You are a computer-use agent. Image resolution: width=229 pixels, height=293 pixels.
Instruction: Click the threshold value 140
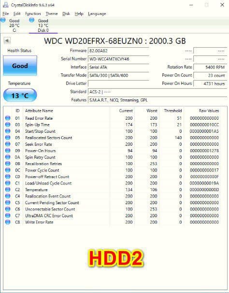(178, 138)
